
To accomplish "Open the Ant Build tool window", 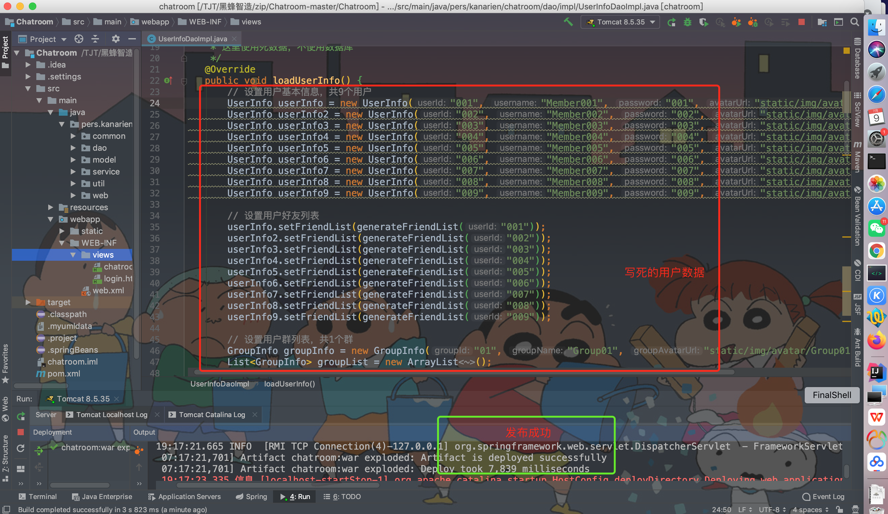I will (858, 348).
